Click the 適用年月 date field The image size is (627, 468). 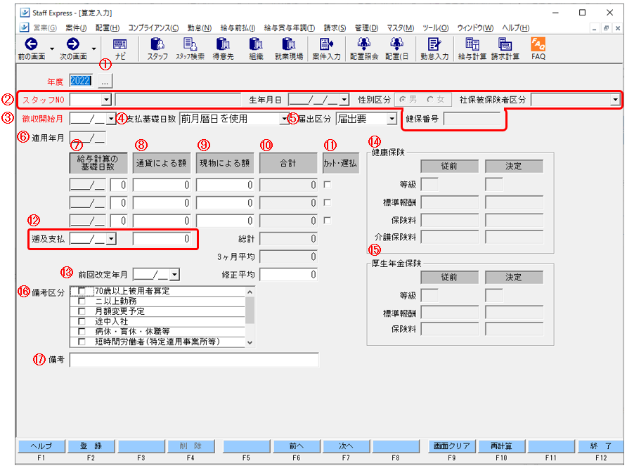point(88,138)
